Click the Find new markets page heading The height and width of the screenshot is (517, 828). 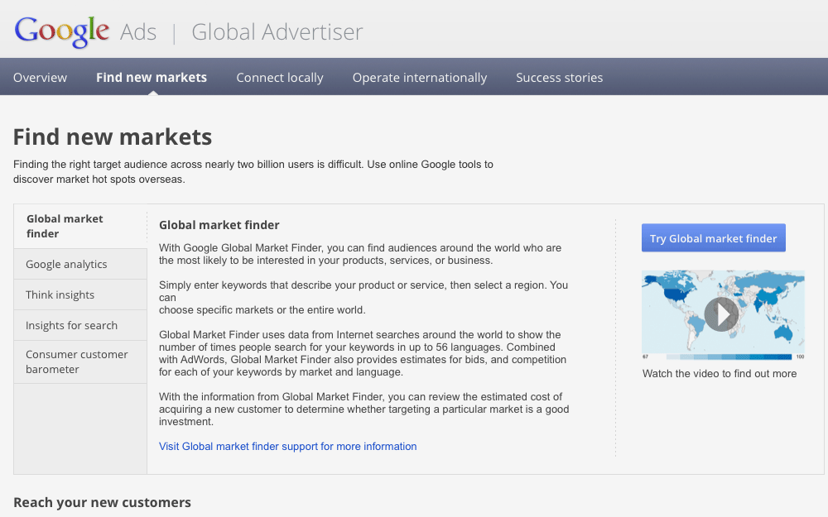112,136
